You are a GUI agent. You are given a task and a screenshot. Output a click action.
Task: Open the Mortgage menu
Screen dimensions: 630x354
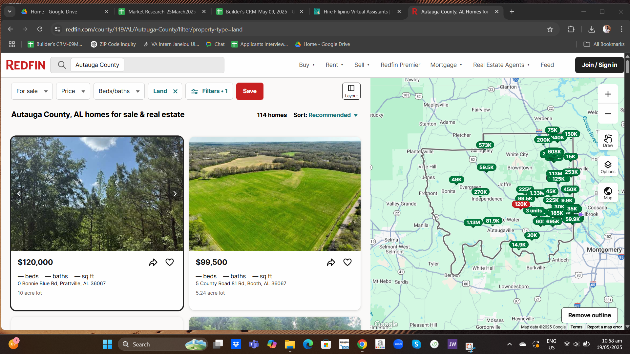pos(446,65)
